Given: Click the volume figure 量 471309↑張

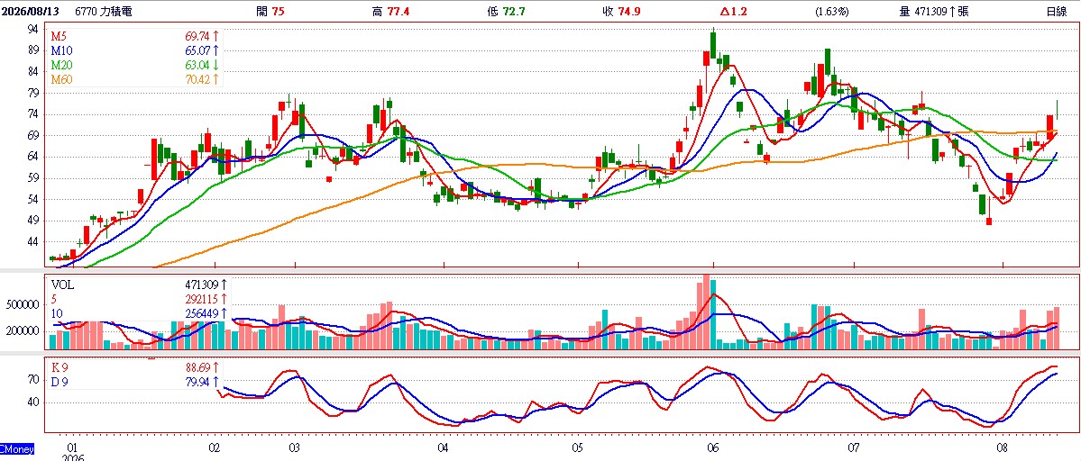Looking at the screenshot, I should [x=933, y=12].
